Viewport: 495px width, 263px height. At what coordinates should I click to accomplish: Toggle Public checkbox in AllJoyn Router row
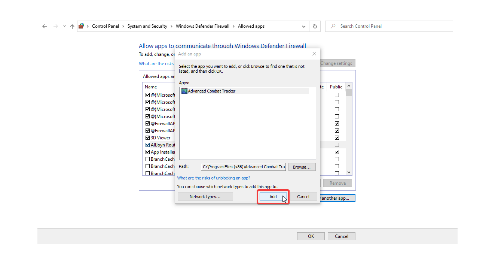coord(337,145)
